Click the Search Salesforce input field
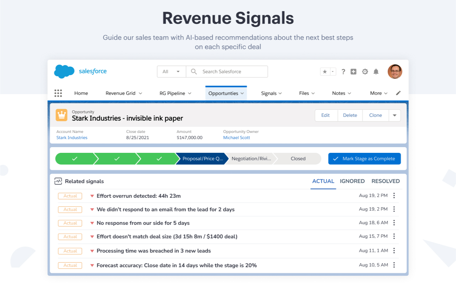This screenshot has height=285, width=456. click(227, 72)
